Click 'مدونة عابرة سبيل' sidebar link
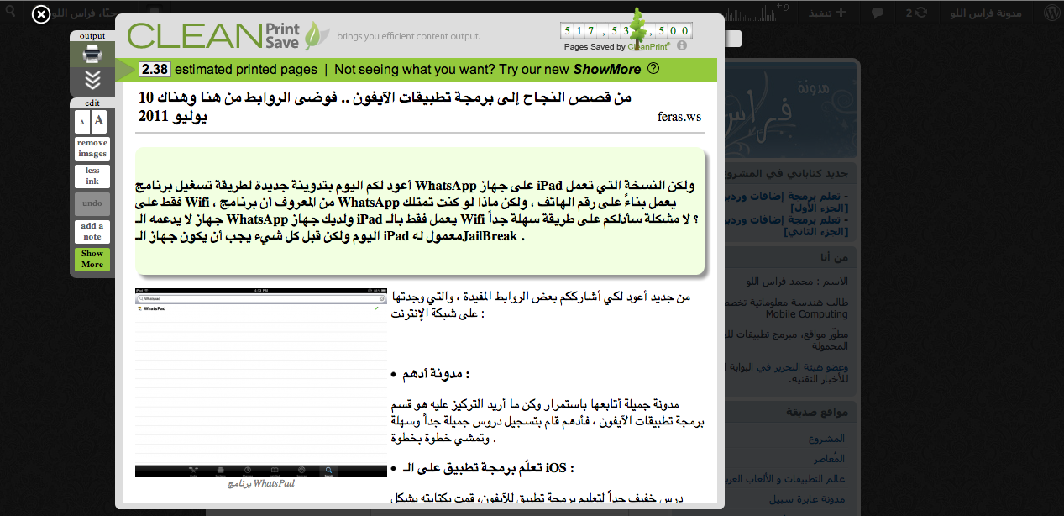Viewport: 1064px width, 516px height. 808,499
